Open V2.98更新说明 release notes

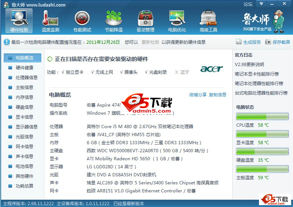click(249, 65)
